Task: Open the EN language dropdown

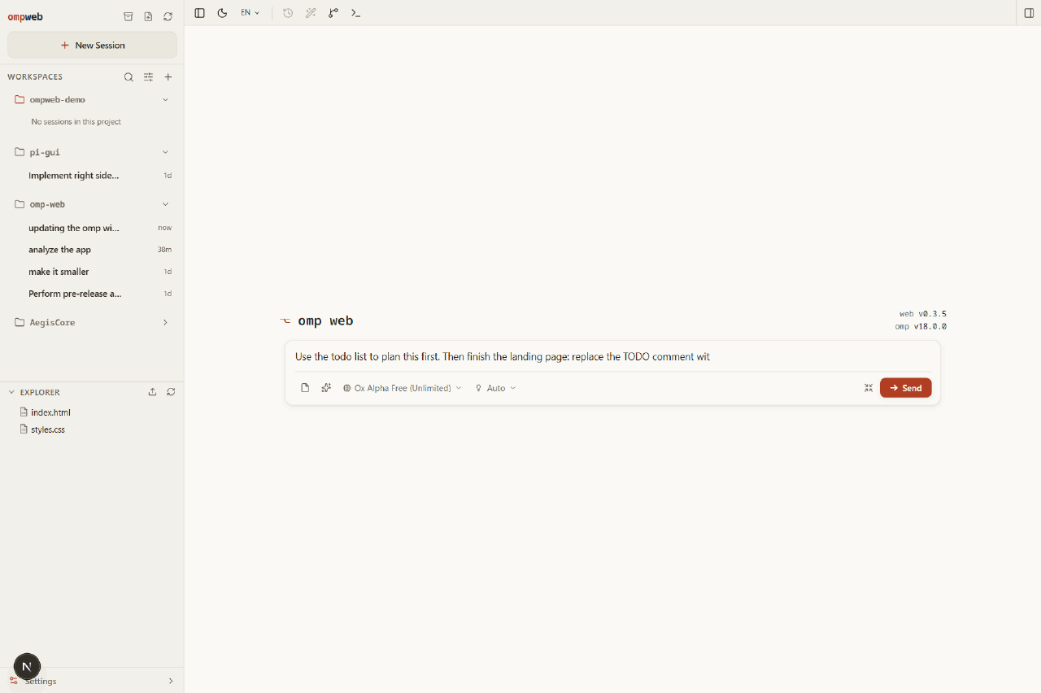Action: point(250,13)
